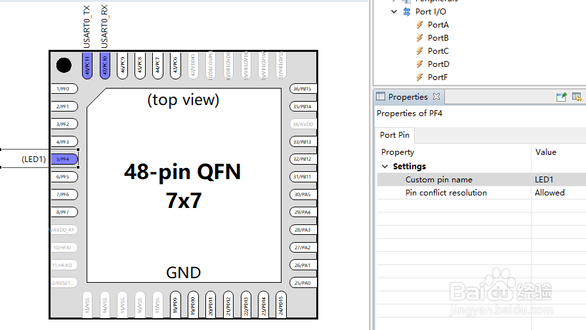Pin the Properties view to selection
This screenshot has width=586, height=330.
click(561, 97)
